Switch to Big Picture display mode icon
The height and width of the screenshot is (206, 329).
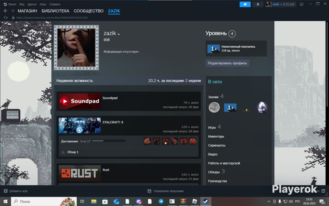(302, 4)
